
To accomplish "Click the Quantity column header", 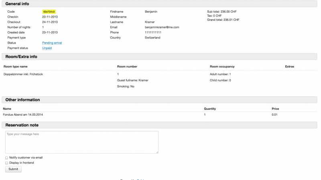I will (210, 108).
